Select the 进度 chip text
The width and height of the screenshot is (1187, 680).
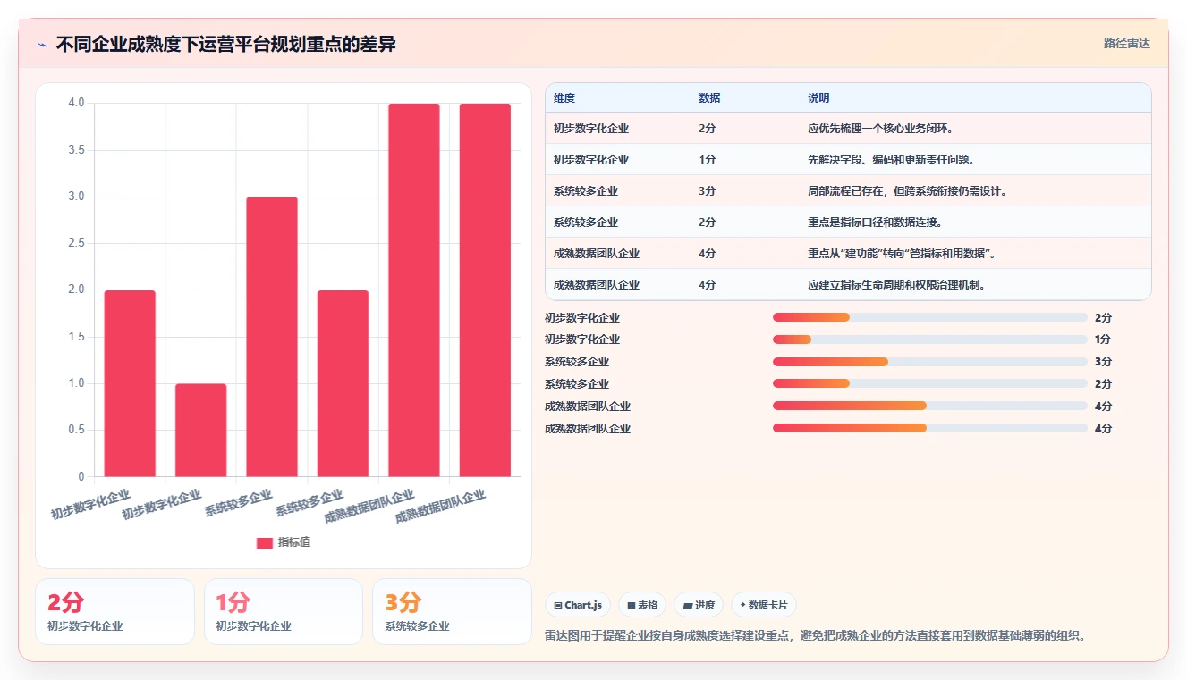[x=705, y=605]
